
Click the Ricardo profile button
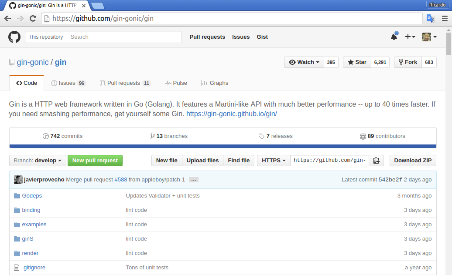(x=437, y=5)
